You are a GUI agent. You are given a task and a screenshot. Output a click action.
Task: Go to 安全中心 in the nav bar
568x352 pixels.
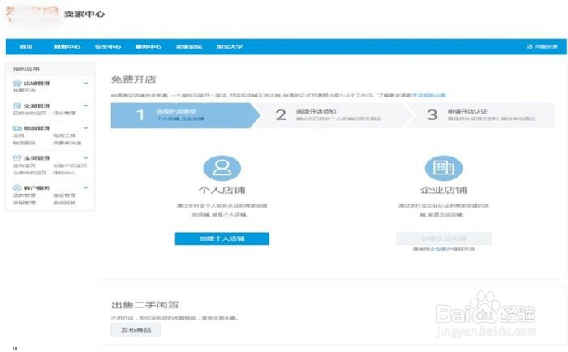tap(108, 47)
